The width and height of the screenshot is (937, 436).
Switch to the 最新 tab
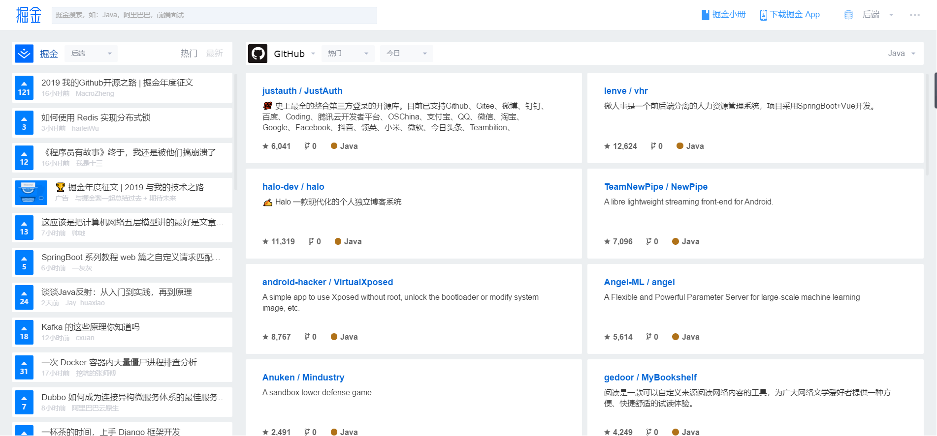click(215, 54)
